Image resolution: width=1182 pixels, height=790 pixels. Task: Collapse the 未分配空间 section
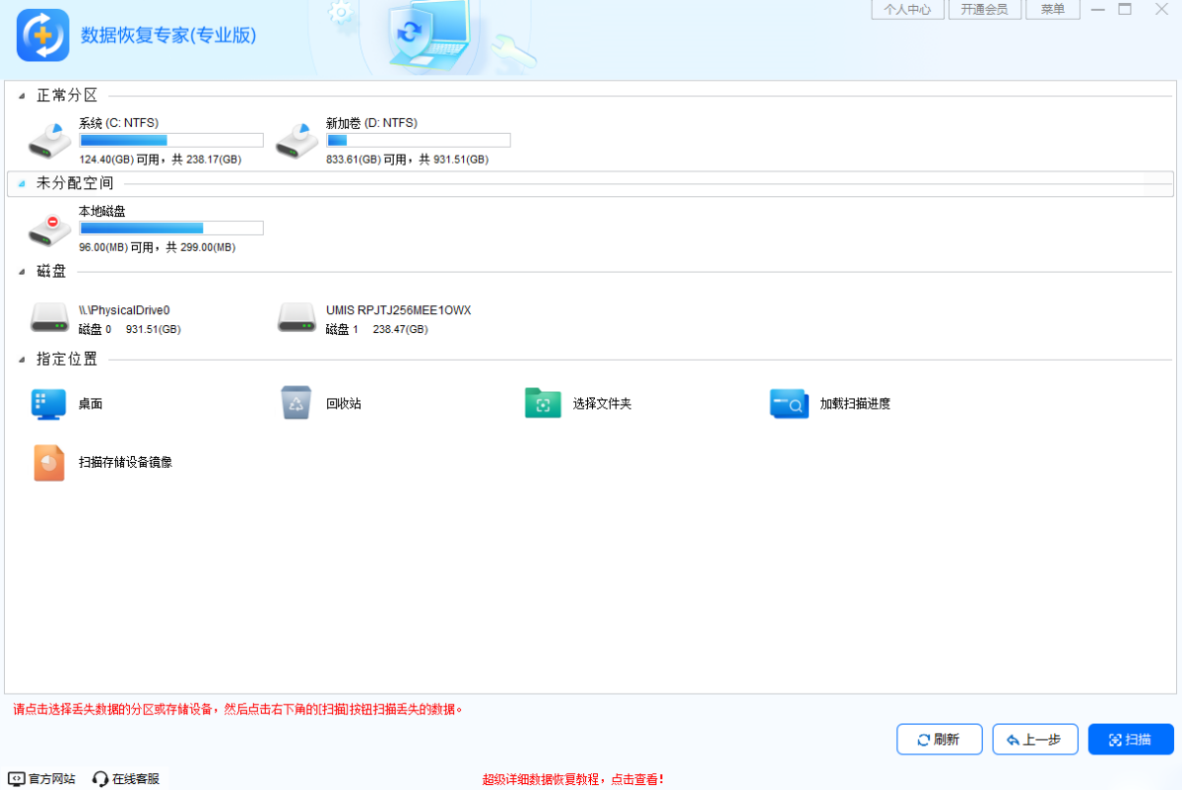coord(24,183)
